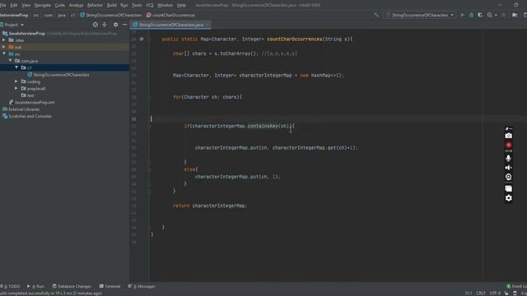Click the red record button on recorder overlay

point(509,145)
